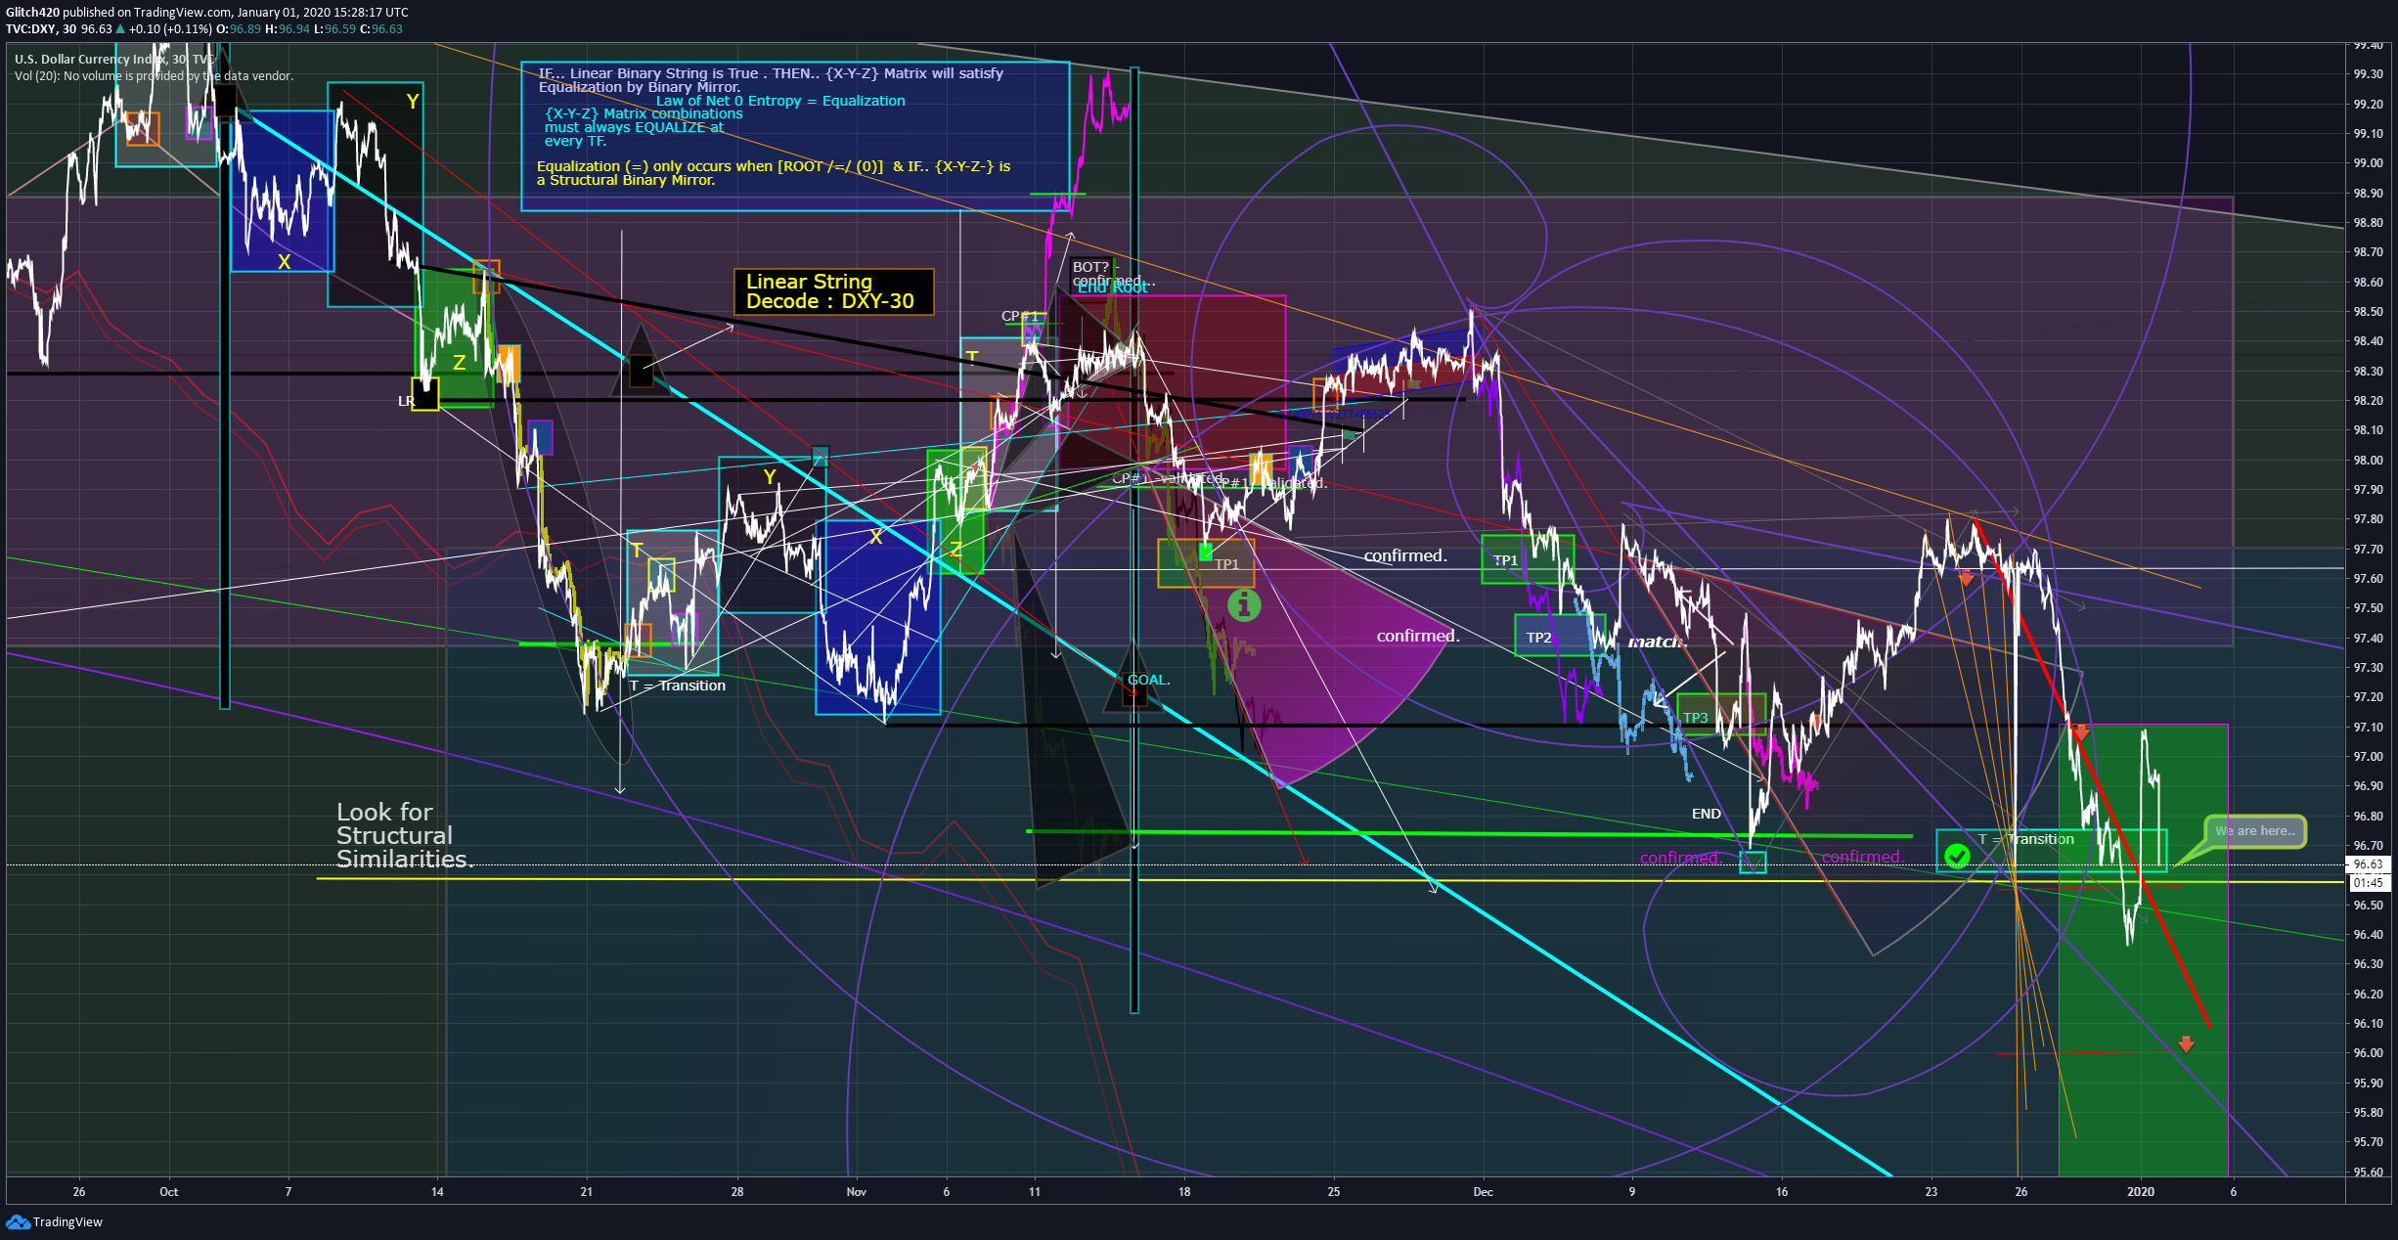The image size is (2398, 1240).
Task: Click the '28' date on time axis
Action: coord(737,1191)
